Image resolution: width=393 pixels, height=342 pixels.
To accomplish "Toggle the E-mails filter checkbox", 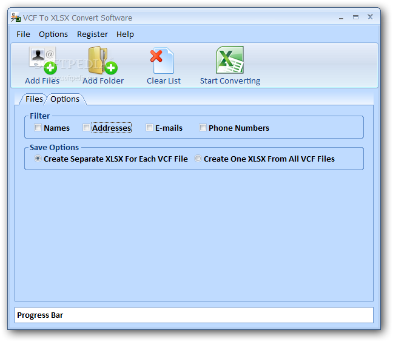I will 149,128.
